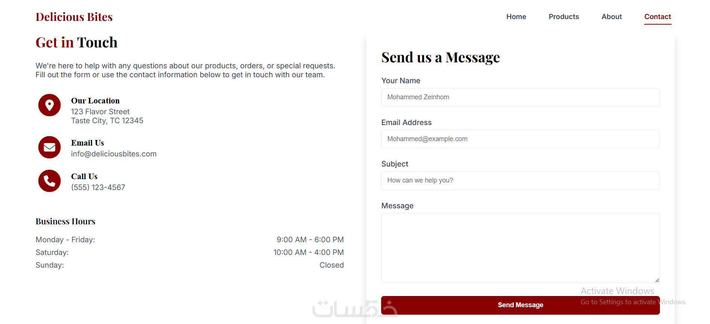This screenshot has width=710, height=324.
Task: Click into the Subject field
Action: pyautogui.click(x=520, y=180)
